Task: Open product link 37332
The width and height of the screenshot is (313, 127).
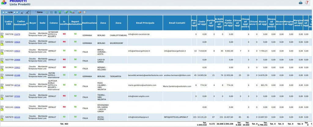Action: click(x=17, y=96)
